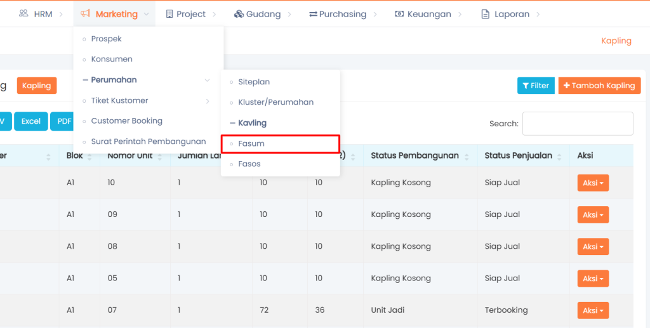Sort by Status Pembangunan column arrows
Image resolution: width=650 pixels, height=328 pixels.
coord(467,156)
